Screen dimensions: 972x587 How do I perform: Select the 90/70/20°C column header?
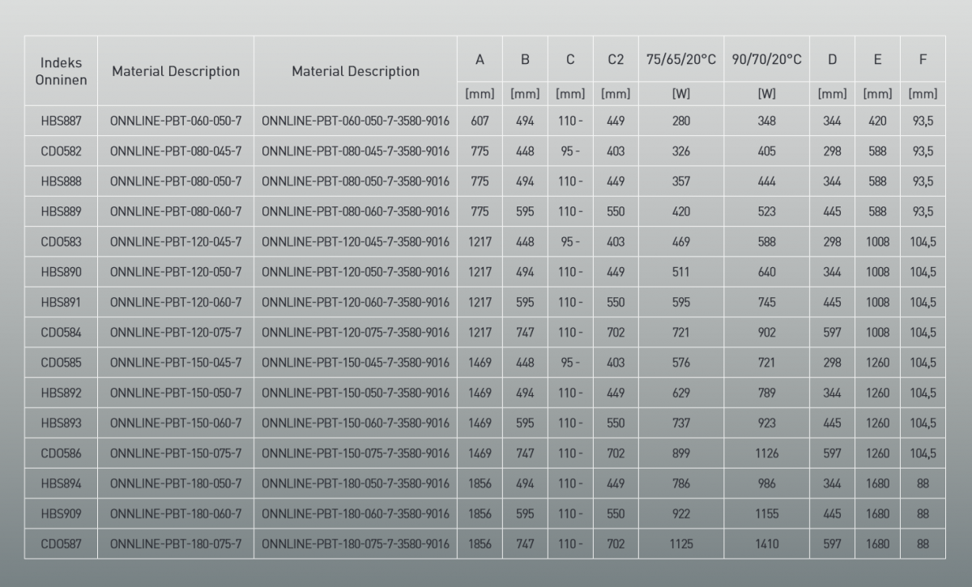point(766,60)
